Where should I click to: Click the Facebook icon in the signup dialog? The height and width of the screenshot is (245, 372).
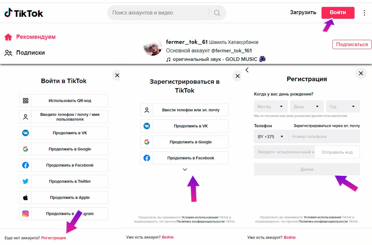coord(146,158)
